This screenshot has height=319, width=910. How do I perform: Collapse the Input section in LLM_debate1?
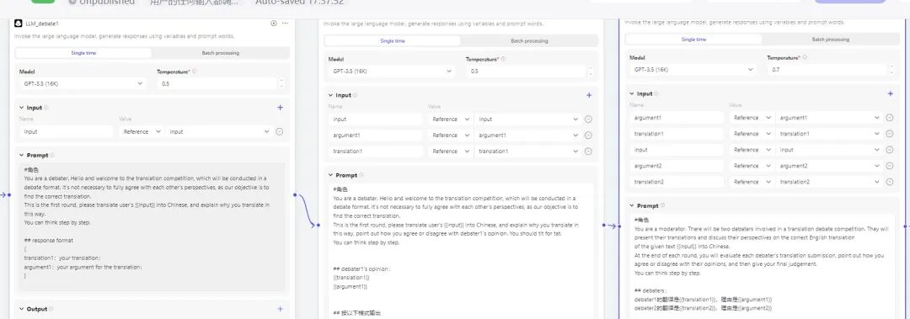[21, 107]
